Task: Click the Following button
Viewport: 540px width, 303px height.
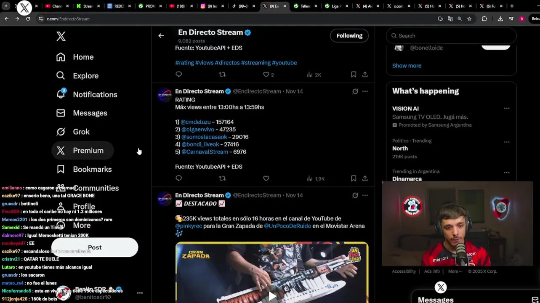Action: [x=349, y=36]
